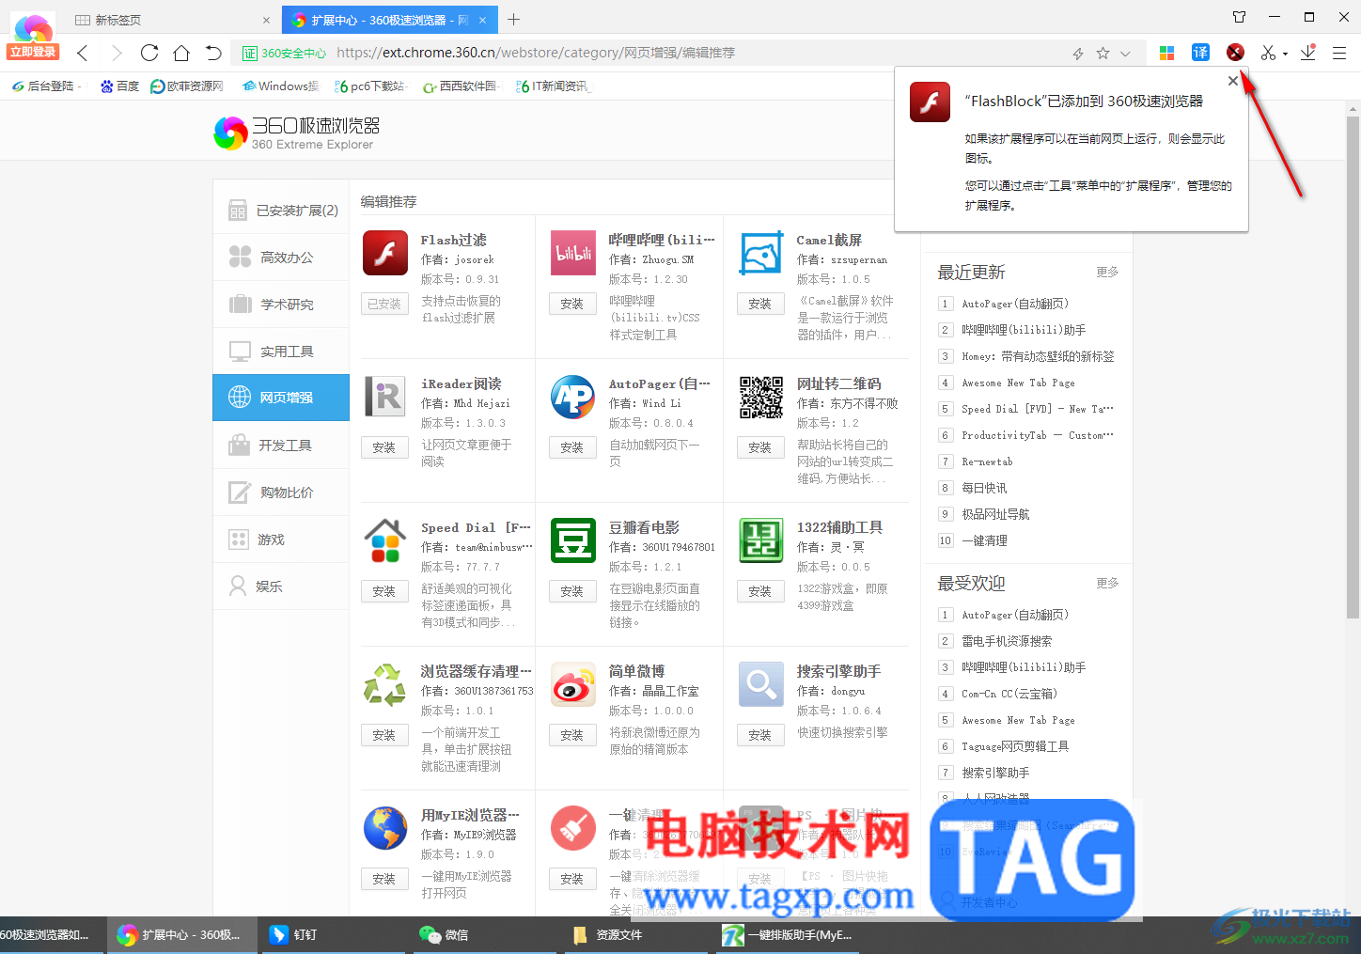
Task: Install the 简单微博 extension
Action: (x=572, y=735)
